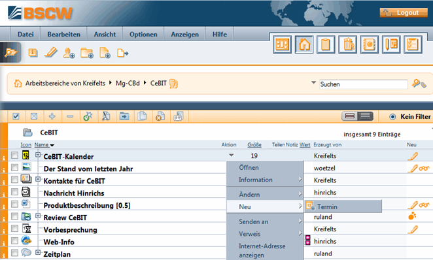Tick the Vorbesprechung entry checkbox
The height and width of the screenshot is (260, 433).
(x=14, y=229)
